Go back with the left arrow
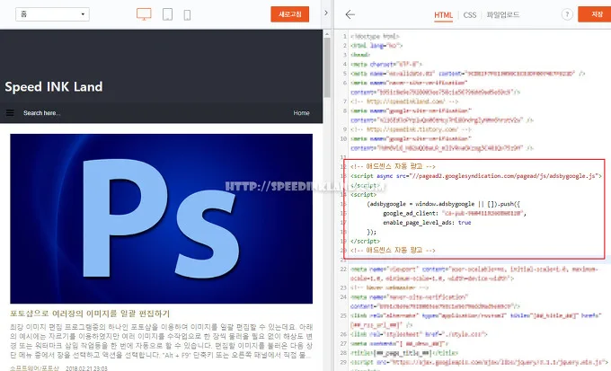This screenshot has width=611, height=371. click(350, 14)
